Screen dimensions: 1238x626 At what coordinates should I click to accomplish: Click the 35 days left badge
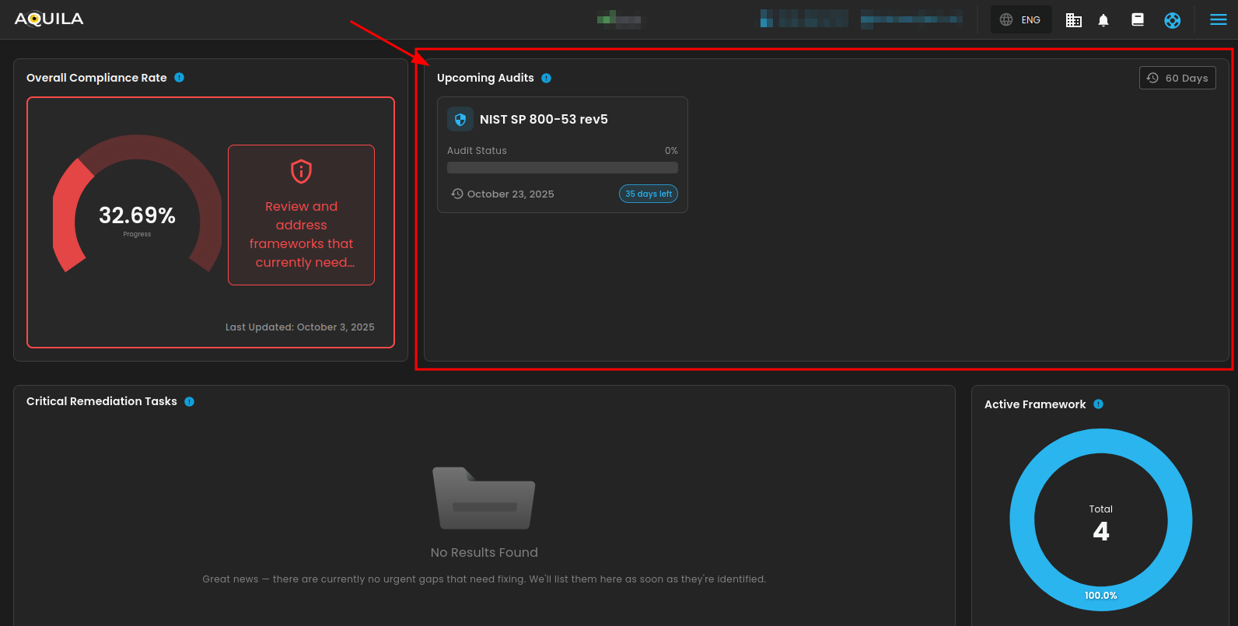648,194
